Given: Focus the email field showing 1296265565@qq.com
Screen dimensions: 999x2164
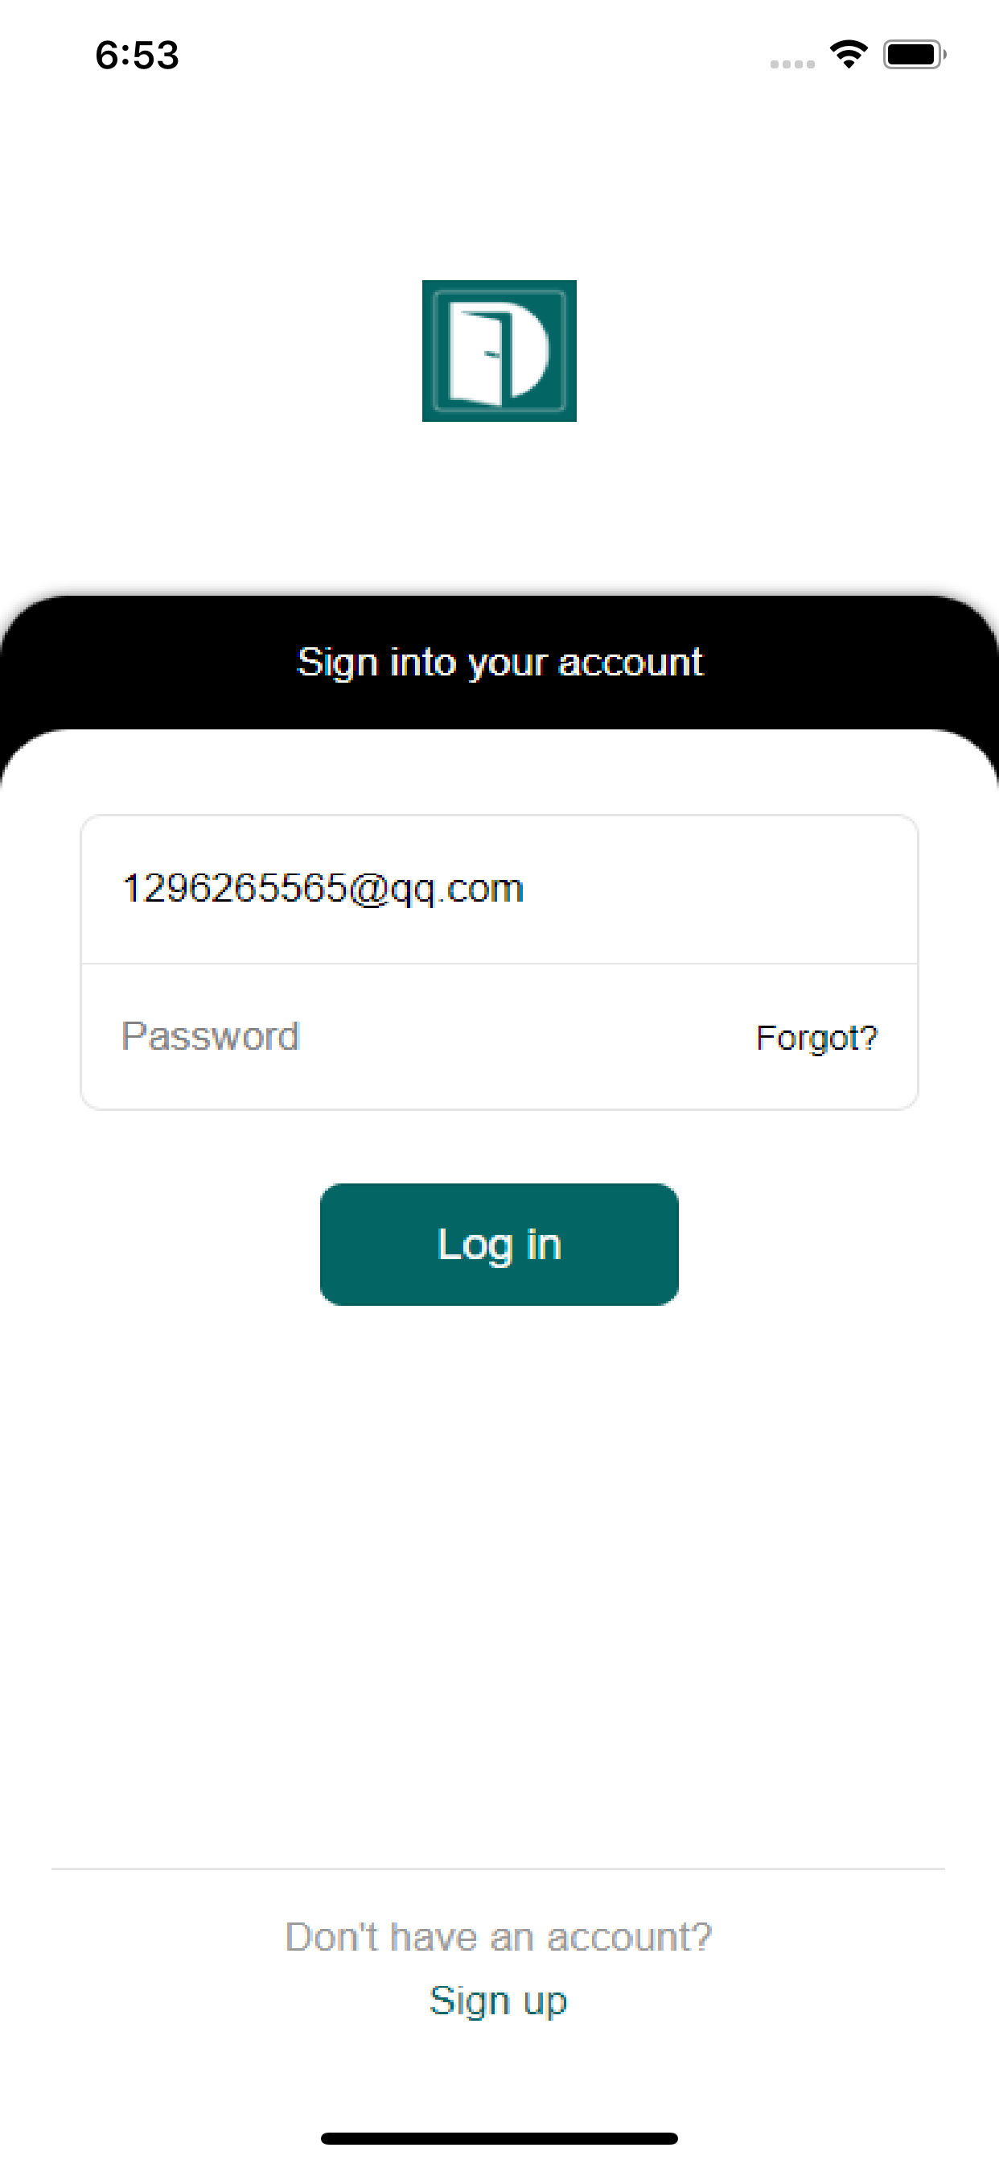Looking at the screenshot, I should pos(499,889).
